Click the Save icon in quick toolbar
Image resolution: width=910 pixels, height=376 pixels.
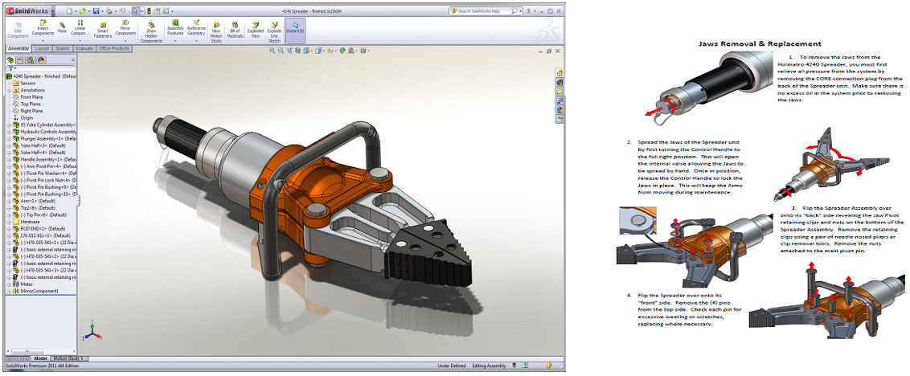[x=96, y=10]
